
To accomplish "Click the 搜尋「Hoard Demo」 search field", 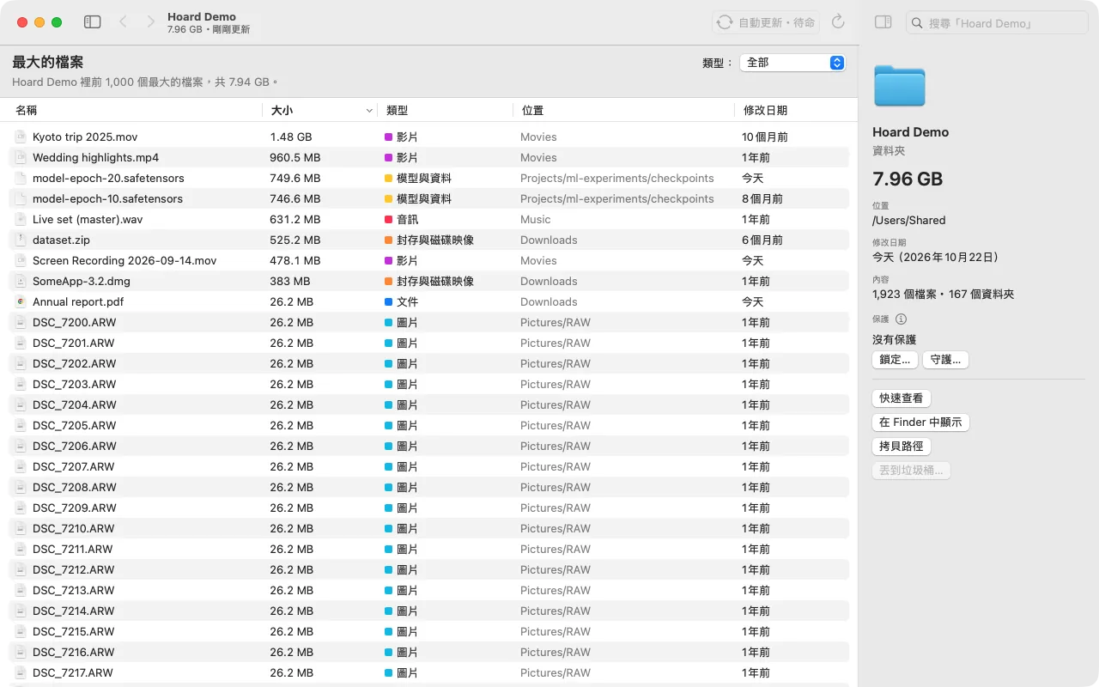I will [x=997, y=23].
